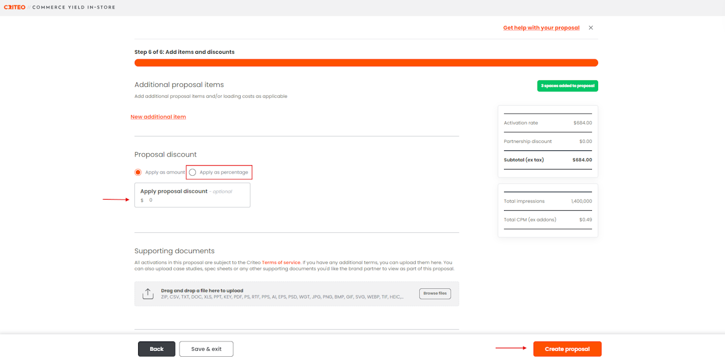The image size is (725, 359).
Task: Select the Apply as percentage option
Action: click(x=193, y=172)
